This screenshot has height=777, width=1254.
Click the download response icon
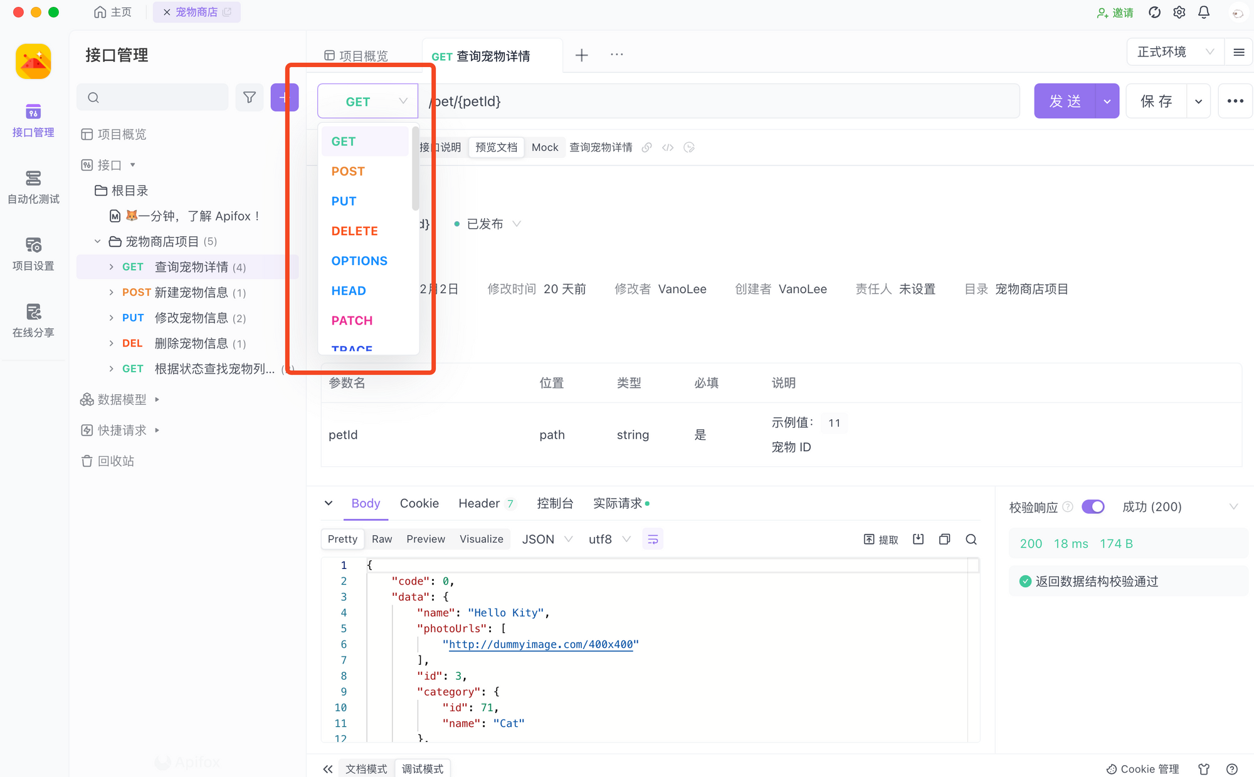point(918,539)
